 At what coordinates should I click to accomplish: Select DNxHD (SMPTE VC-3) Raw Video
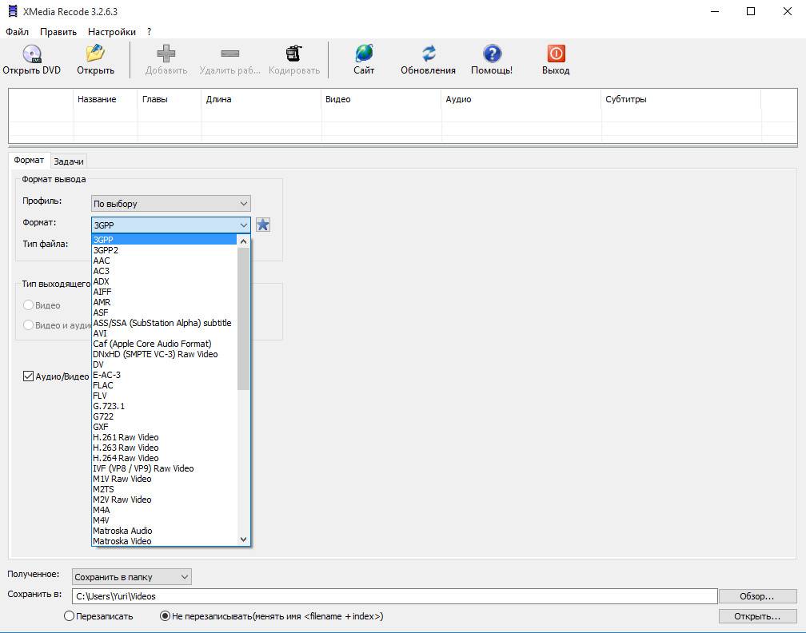click(165, 354)
